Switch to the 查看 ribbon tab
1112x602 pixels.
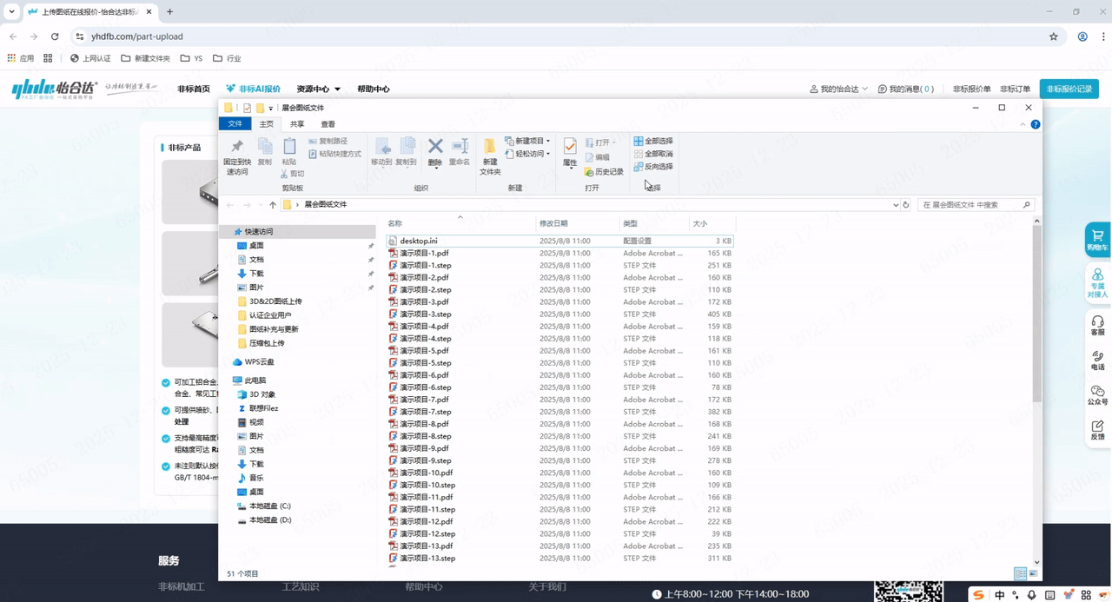[328, 124]
